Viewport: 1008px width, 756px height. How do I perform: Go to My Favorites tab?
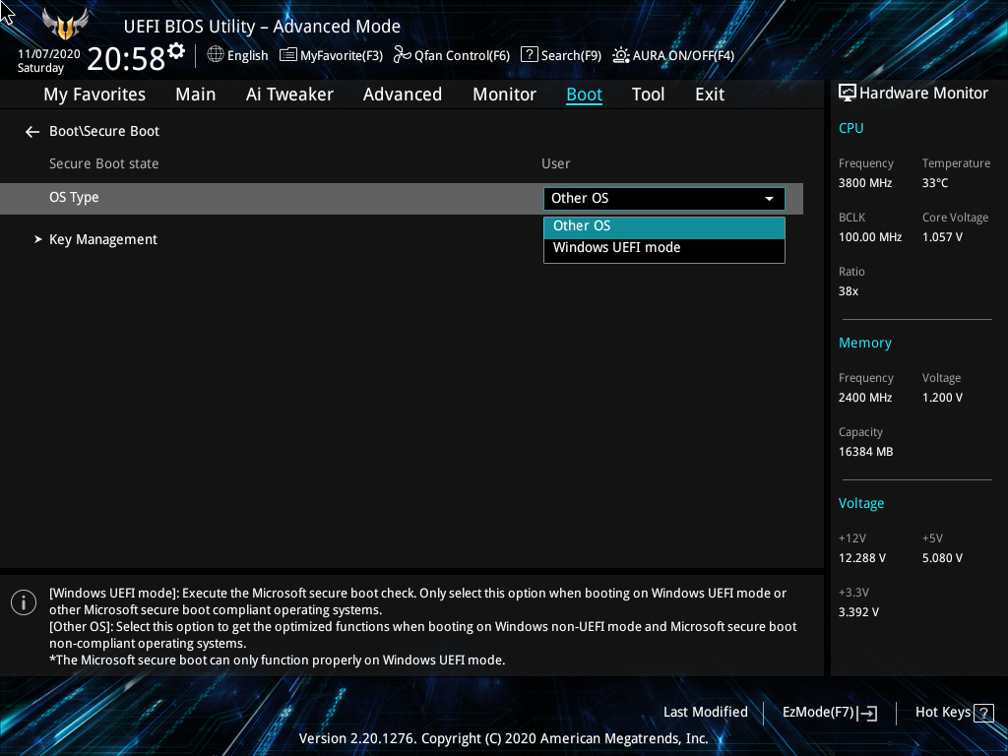coord(94,94)
